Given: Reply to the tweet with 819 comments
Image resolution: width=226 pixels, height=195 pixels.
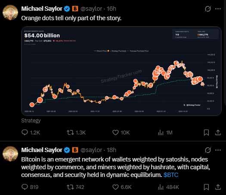Looking at the screenshot, I should (30, 187).
